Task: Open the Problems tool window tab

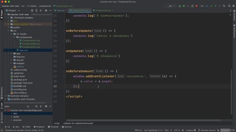Action: (39, 127)
